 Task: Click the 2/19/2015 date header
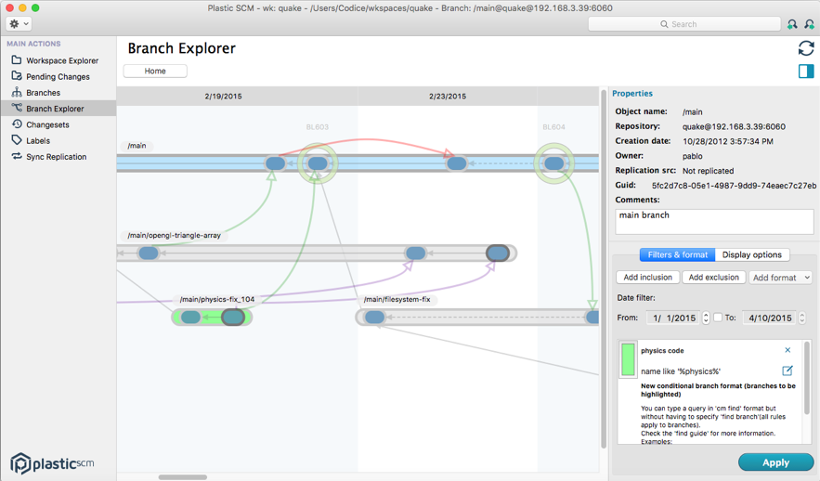coord(223,97)
